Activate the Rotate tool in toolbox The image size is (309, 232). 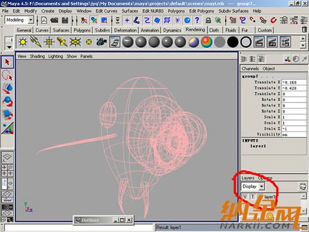tap(8, 102)
